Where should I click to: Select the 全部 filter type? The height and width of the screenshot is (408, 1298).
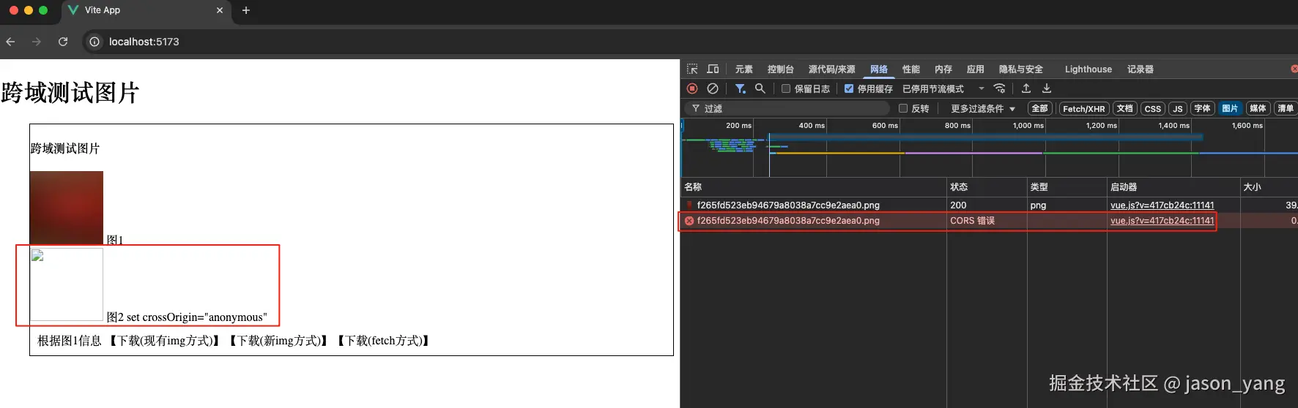coord(1040,108)
